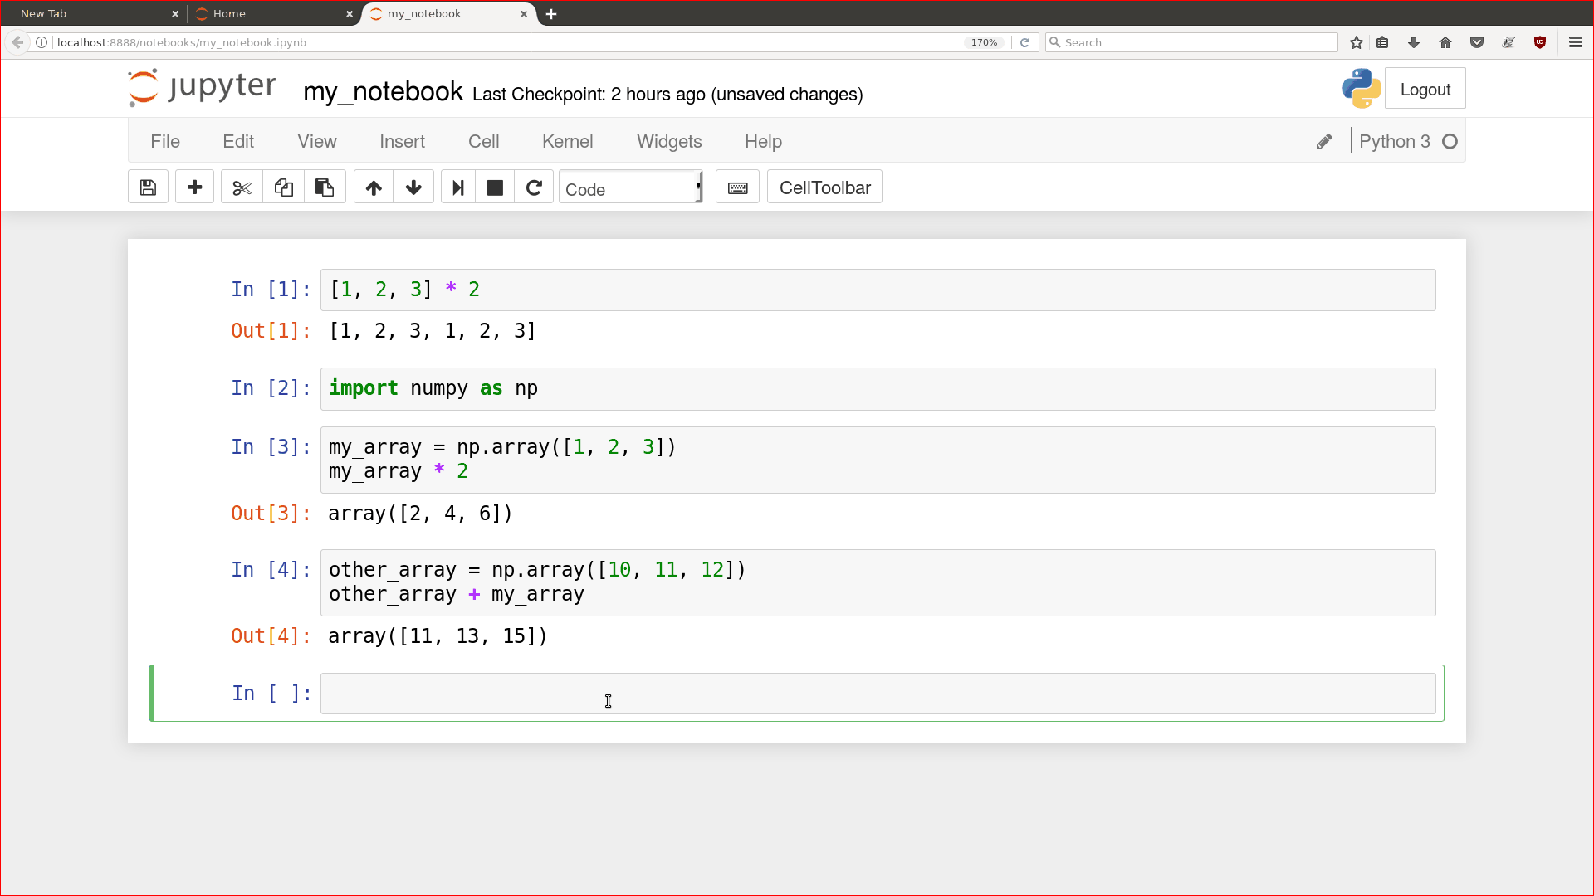Close the my_notebook browser tab
This screenshot has height=896, width=1594.
(524, 14)
